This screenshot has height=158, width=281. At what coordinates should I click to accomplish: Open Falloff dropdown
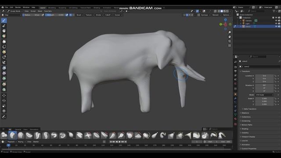click(x=108, y=15)
